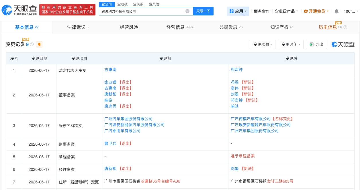Open 刘墨 in the 经理备案 row

234,169
